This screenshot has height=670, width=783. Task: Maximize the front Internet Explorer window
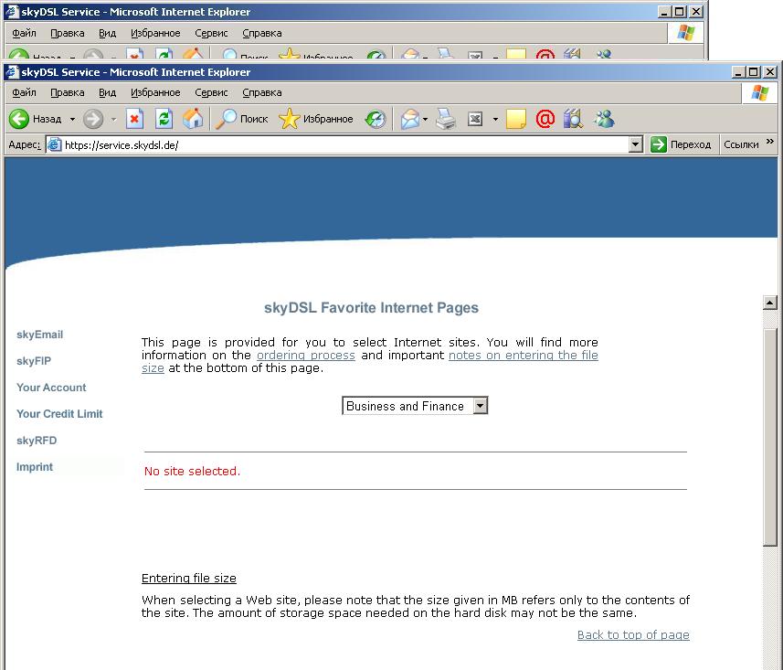[x=754, y=72]
